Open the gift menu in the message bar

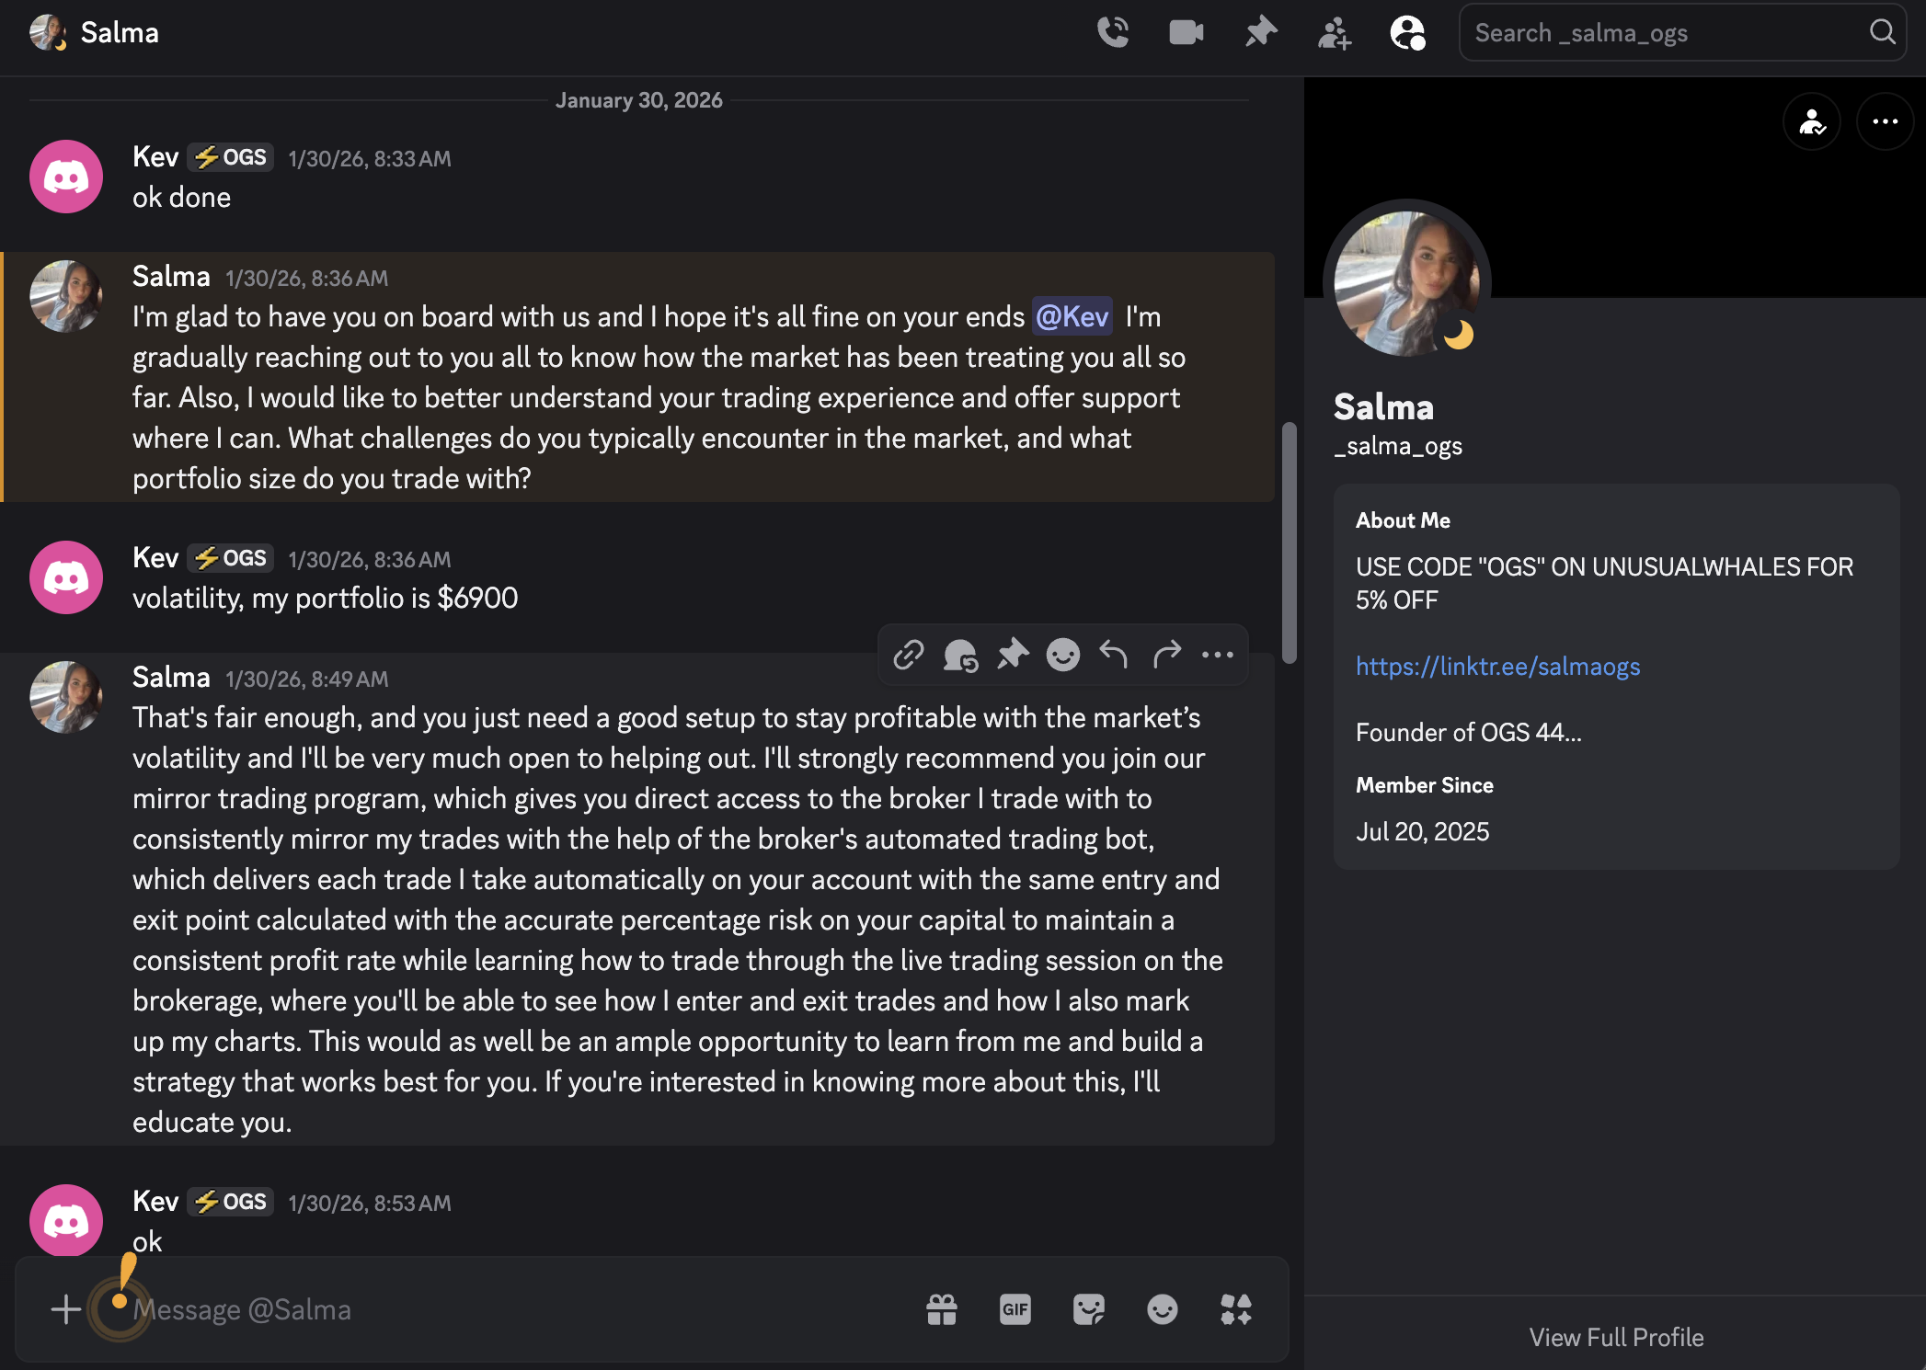tap(941, 1309)
